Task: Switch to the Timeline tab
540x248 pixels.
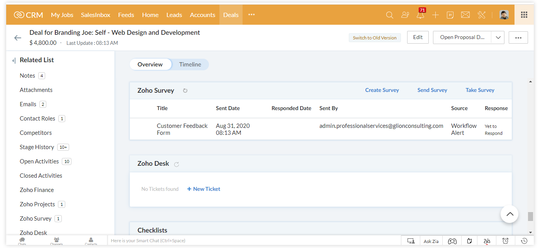Action: [x=190, y=65]
